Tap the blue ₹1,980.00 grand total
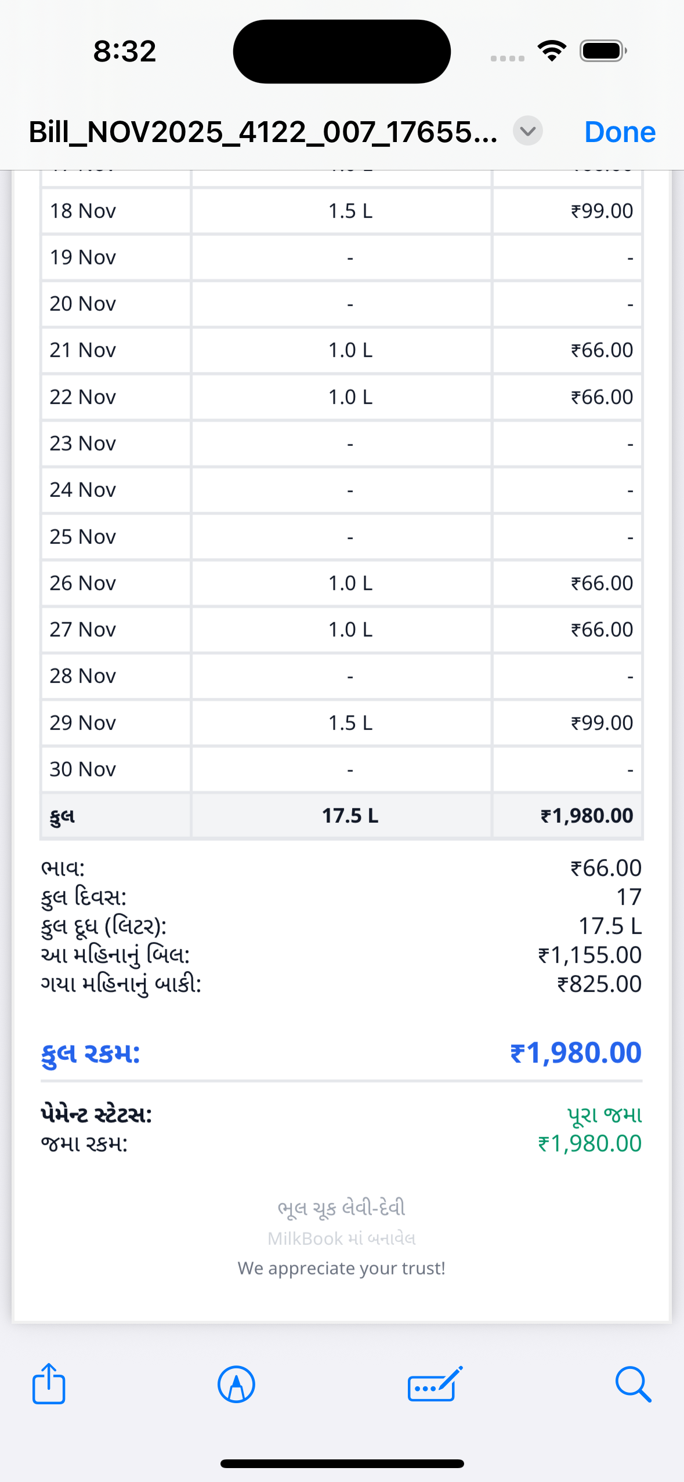Viewport: 684px width, 1482px height. pyautogui.click(x=576, y=1053)
